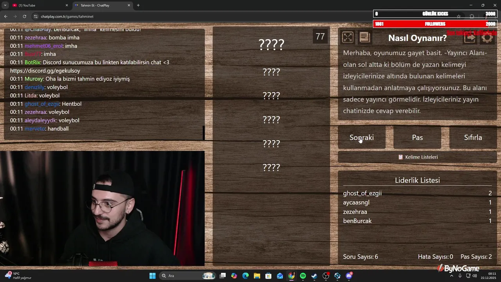Expand the tab search dropdown
Viewport: 501px width, 282px height.
click(x=5, y=5)
